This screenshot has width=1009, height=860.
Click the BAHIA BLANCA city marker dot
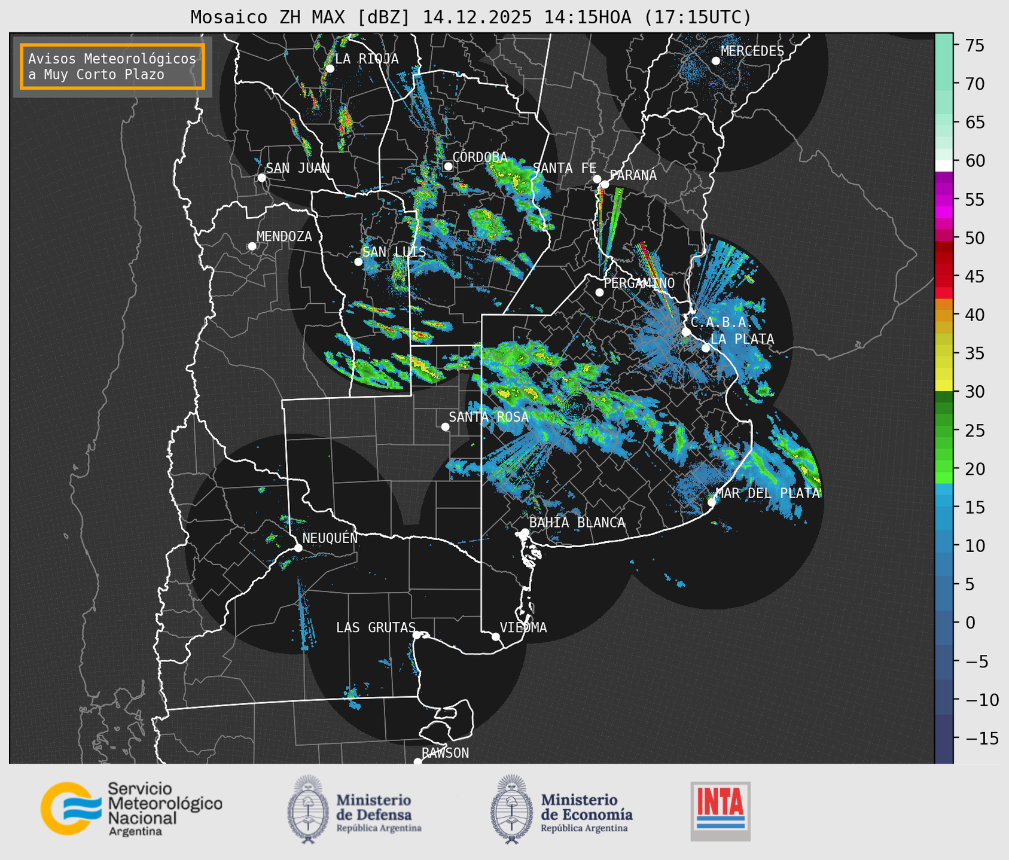(x=525, y=532)
